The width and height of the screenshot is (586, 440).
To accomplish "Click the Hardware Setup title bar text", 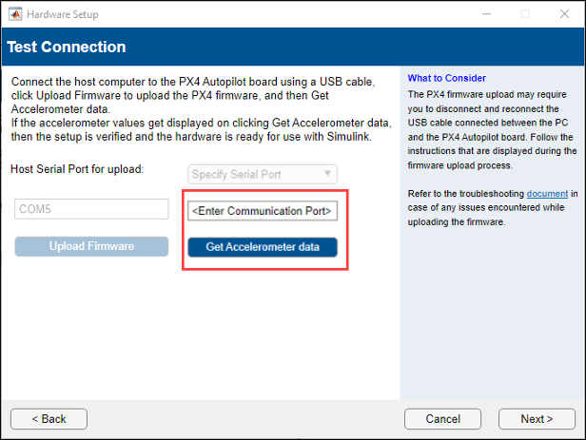I will pos(62,14).
